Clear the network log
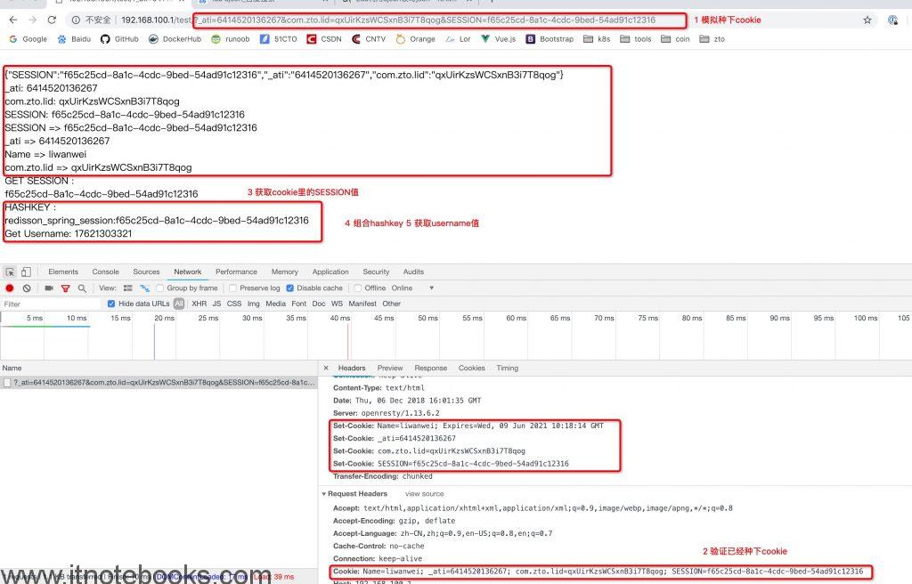Screen dimensions: 912x584 (x=27, y=288)
